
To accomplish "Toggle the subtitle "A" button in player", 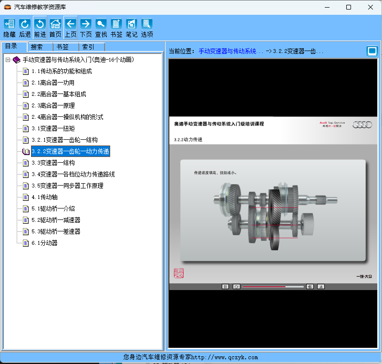I will tap(321, 287).
